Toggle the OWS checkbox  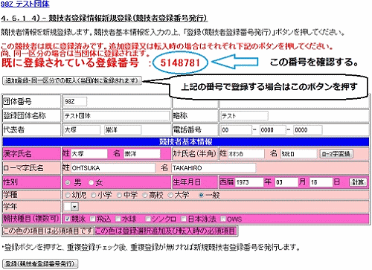(x=223, y=219)
